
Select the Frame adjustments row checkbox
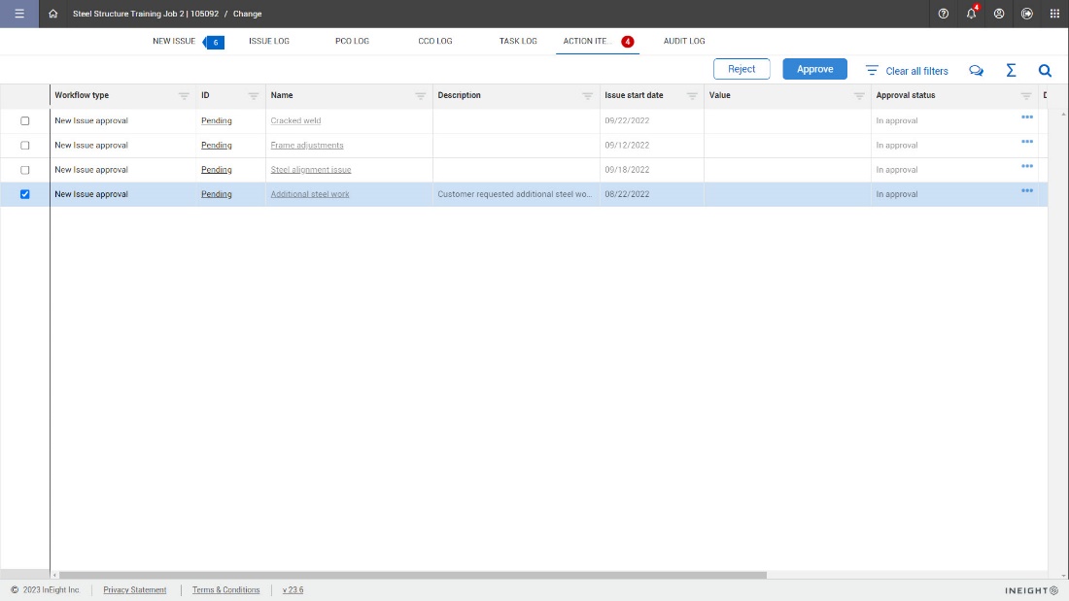(25, 146)
